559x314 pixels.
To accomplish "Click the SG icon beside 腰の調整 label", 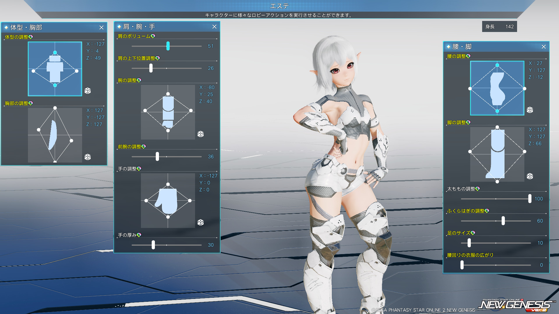I will (x=468, y=56).
